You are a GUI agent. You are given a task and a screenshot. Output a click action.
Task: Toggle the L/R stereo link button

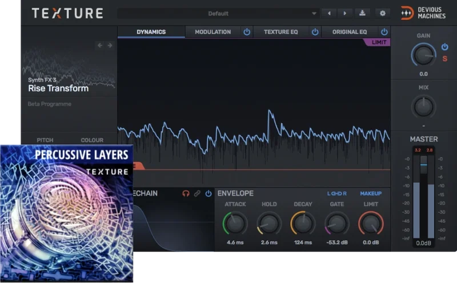[336, 193]
